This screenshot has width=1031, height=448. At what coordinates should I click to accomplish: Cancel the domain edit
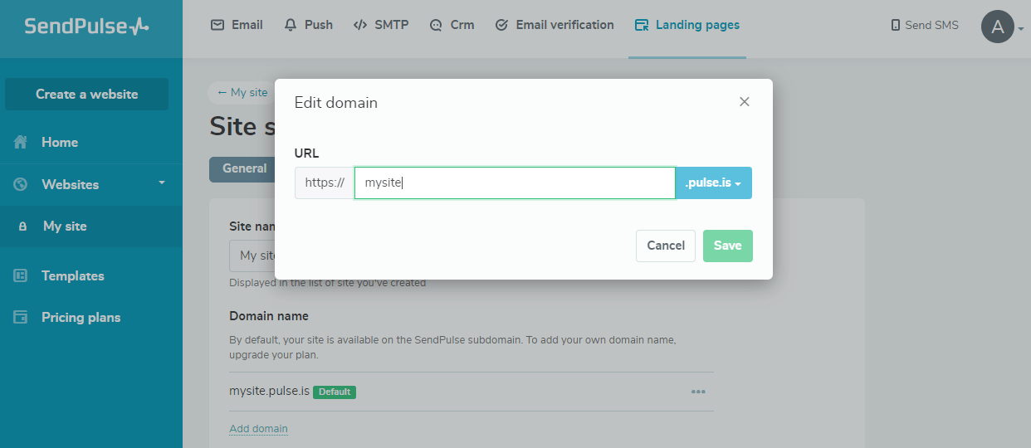[x=665, y=246]
